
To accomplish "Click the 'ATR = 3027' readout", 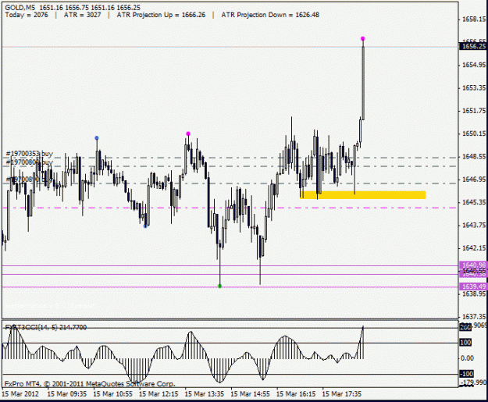I will point(82,15).
